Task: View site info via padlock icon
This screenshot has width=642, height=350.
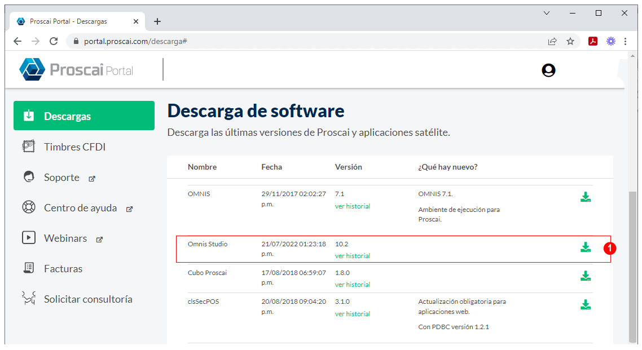Action: click(76, 41)
